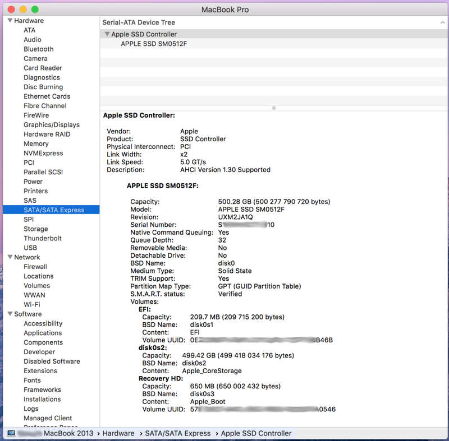Open NVMExpress entry
Screen dimensions: 449x441
(43, 153)
